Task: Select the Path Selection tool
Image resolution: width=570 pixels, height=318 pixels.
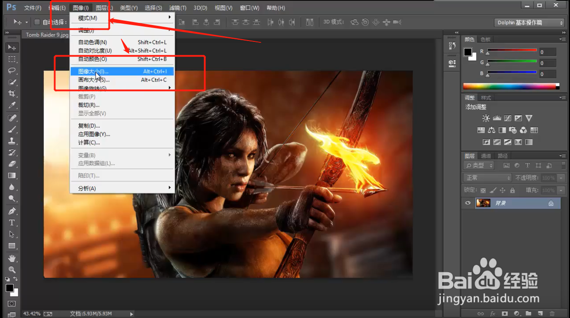Action: tap(12, 234)
